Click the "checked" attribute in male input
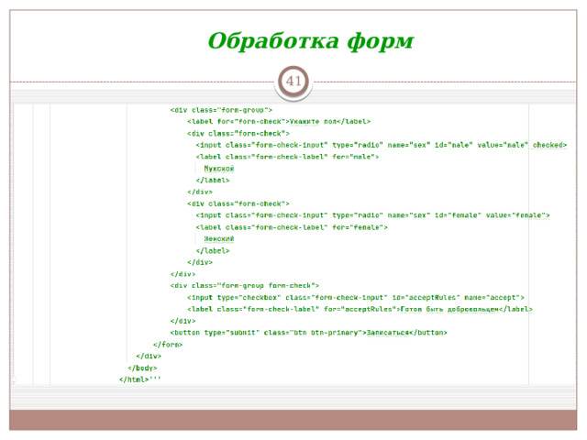The width and height of the screenshot is (587, 440). pyautogui.click(x=549, y=145)
